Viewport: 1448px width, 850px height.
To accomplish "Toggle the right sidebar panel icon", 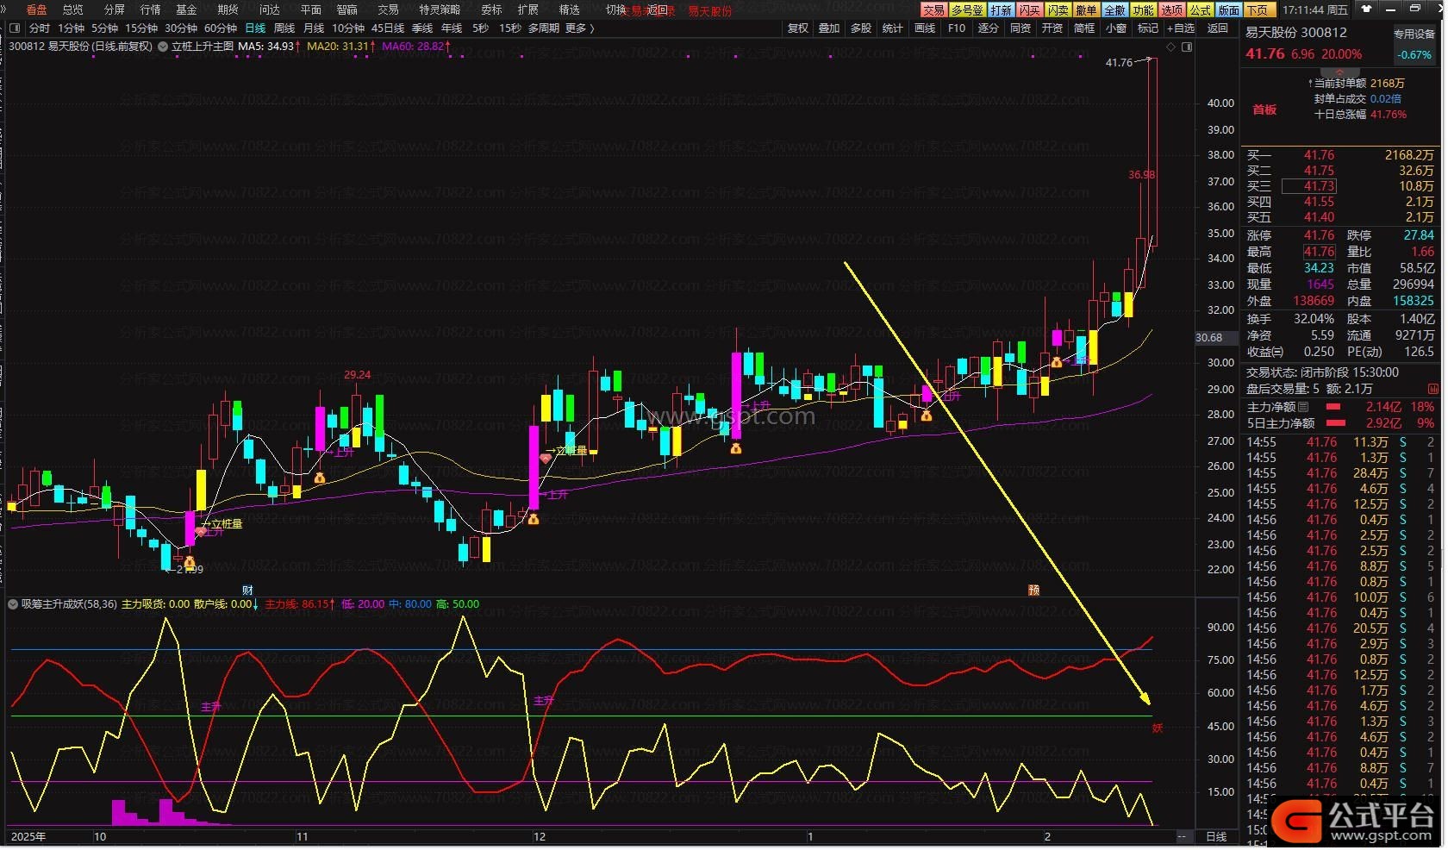I will pyautogui.click(x=1187, y=47).
